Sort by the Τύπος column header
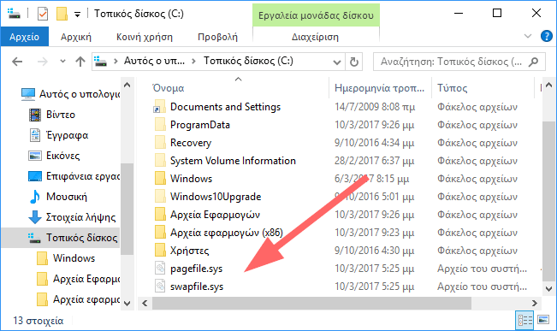This screenshot has width=557, height=331. tap(452, 88)
